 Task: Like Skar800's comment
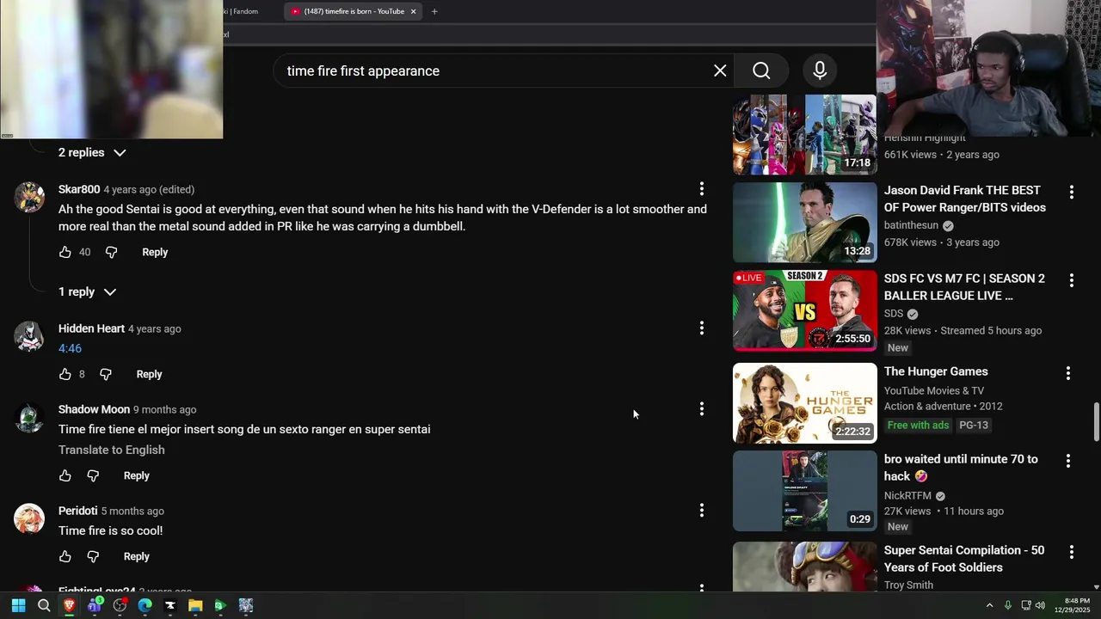65,252
